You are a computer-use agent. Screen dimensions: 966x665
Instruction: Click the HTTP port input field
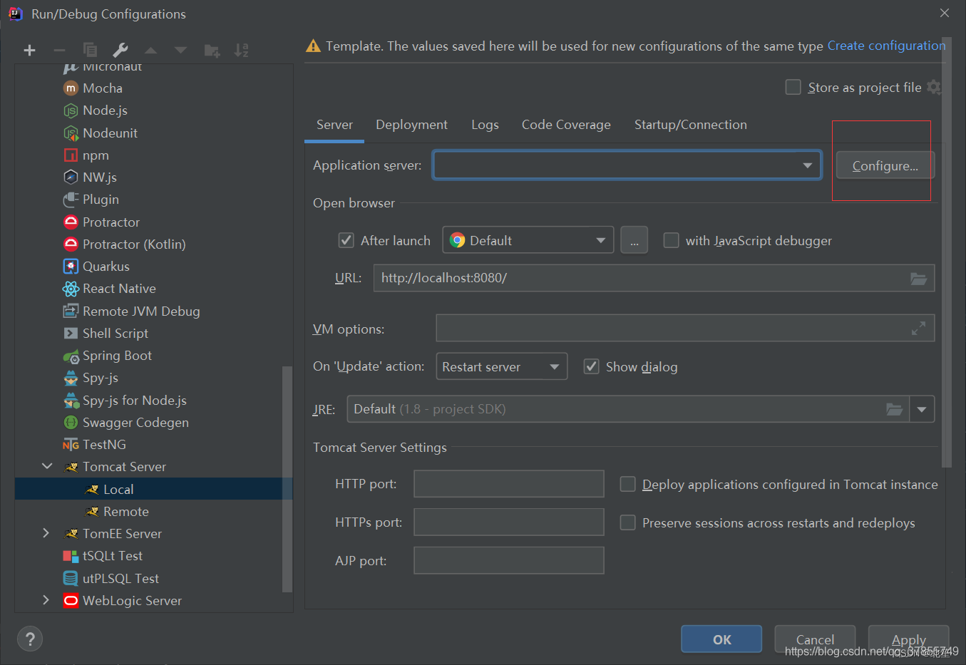pos(508,484)
